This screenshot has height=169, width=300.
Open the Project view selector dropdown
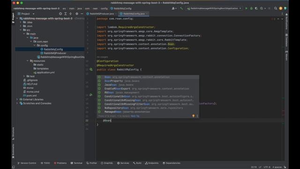pos(26,14)
